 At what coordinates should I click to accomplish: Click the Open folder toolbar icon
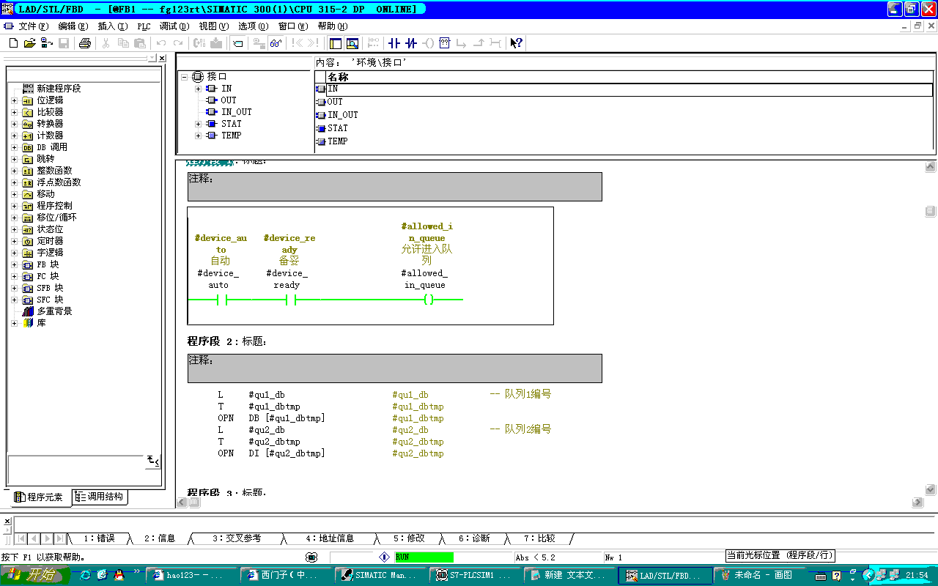(29, 43)
